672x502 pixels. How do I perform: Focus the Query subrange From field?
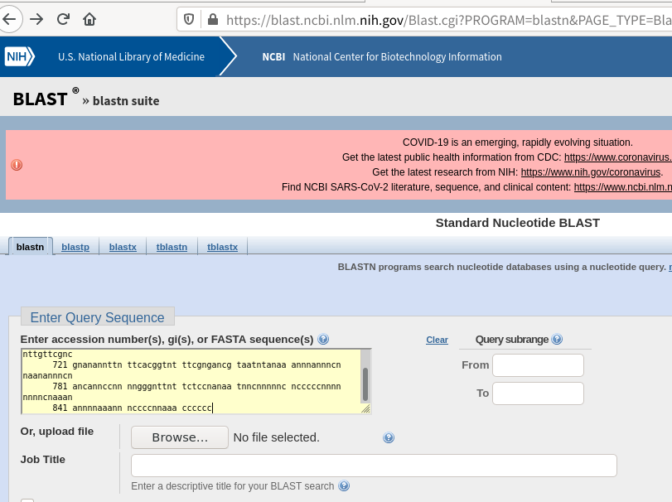pyautogui.click(x=538, y=365)
